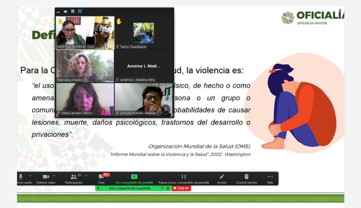
Task: Expand audio options arrow beside microphone
Action: point(30,176)
